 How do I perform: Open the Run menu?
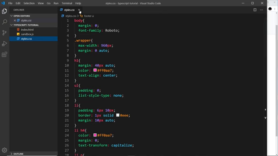tap(56, 3)
